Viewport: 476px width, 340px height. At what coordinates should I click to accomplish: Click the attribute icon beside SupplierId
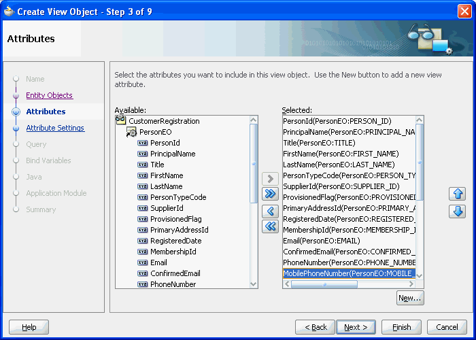tap(142, 208)
